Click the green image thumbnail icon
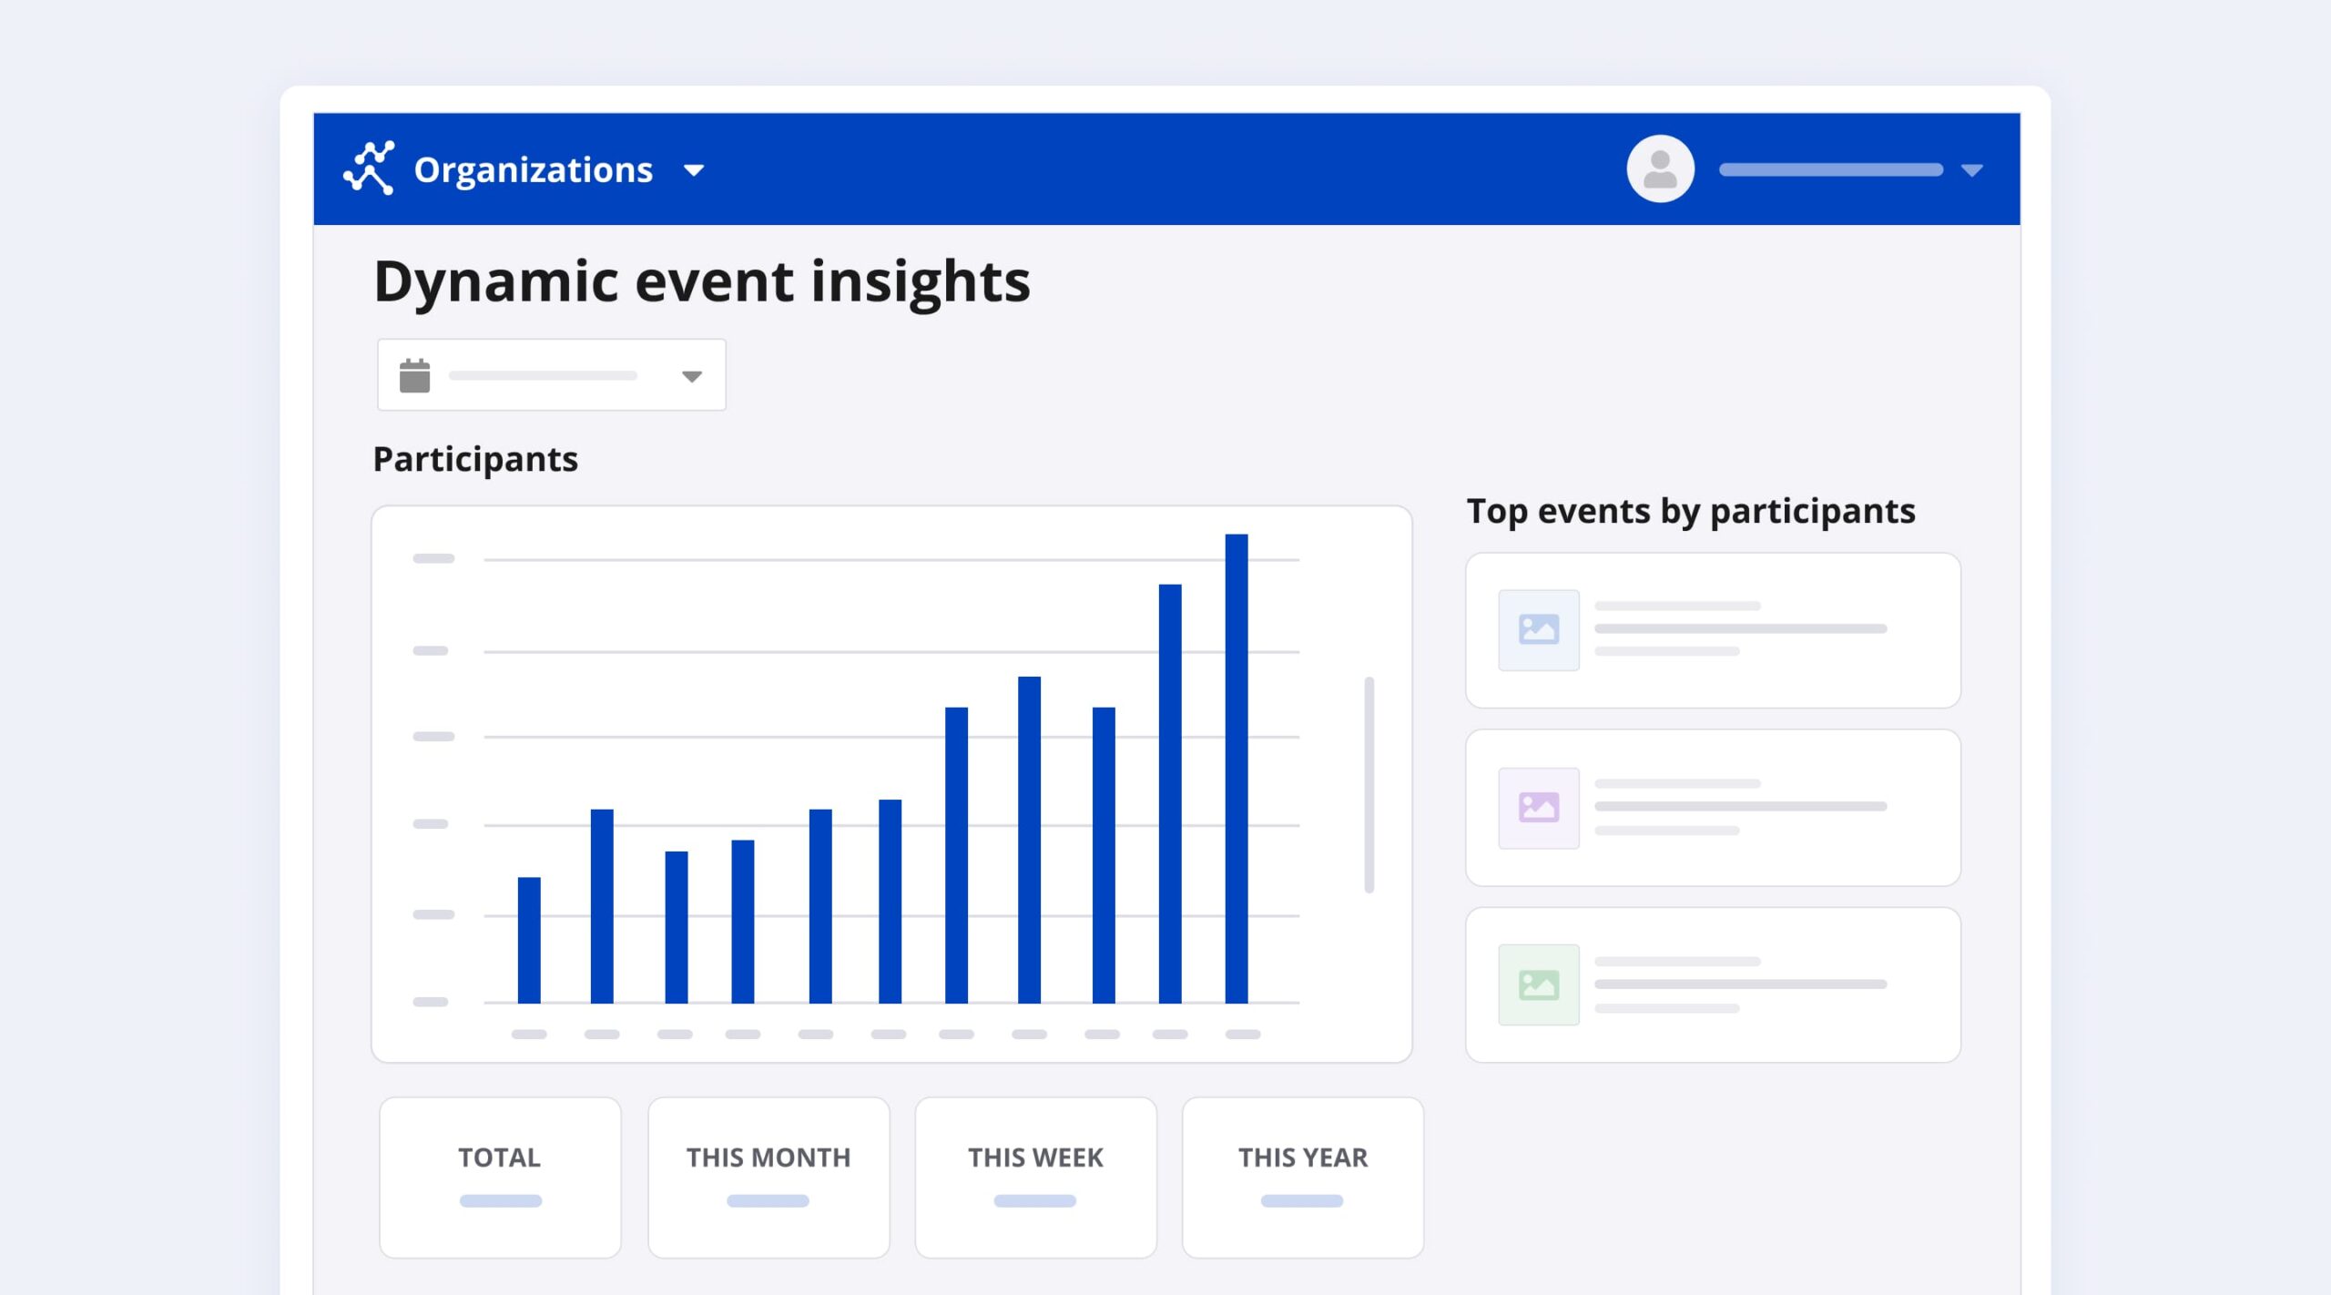The width and height of the screenshot is (2331, 1295). click(x=1539, y=985)
